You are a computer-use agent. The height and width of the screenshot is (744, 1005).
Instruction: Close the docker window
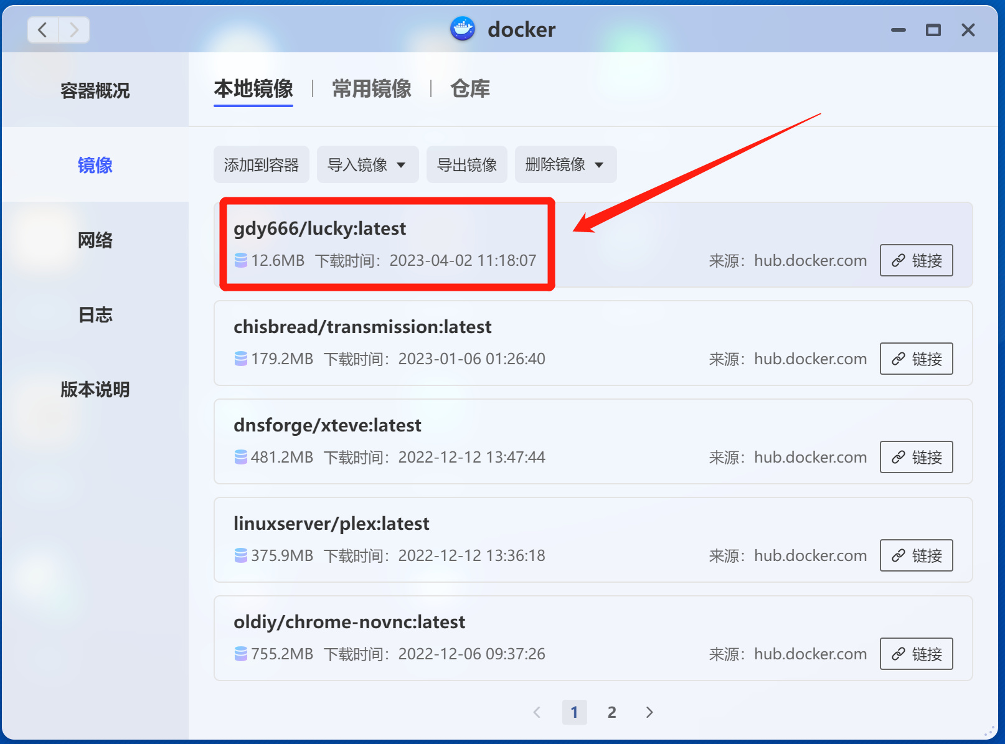(x=968, y=30)
